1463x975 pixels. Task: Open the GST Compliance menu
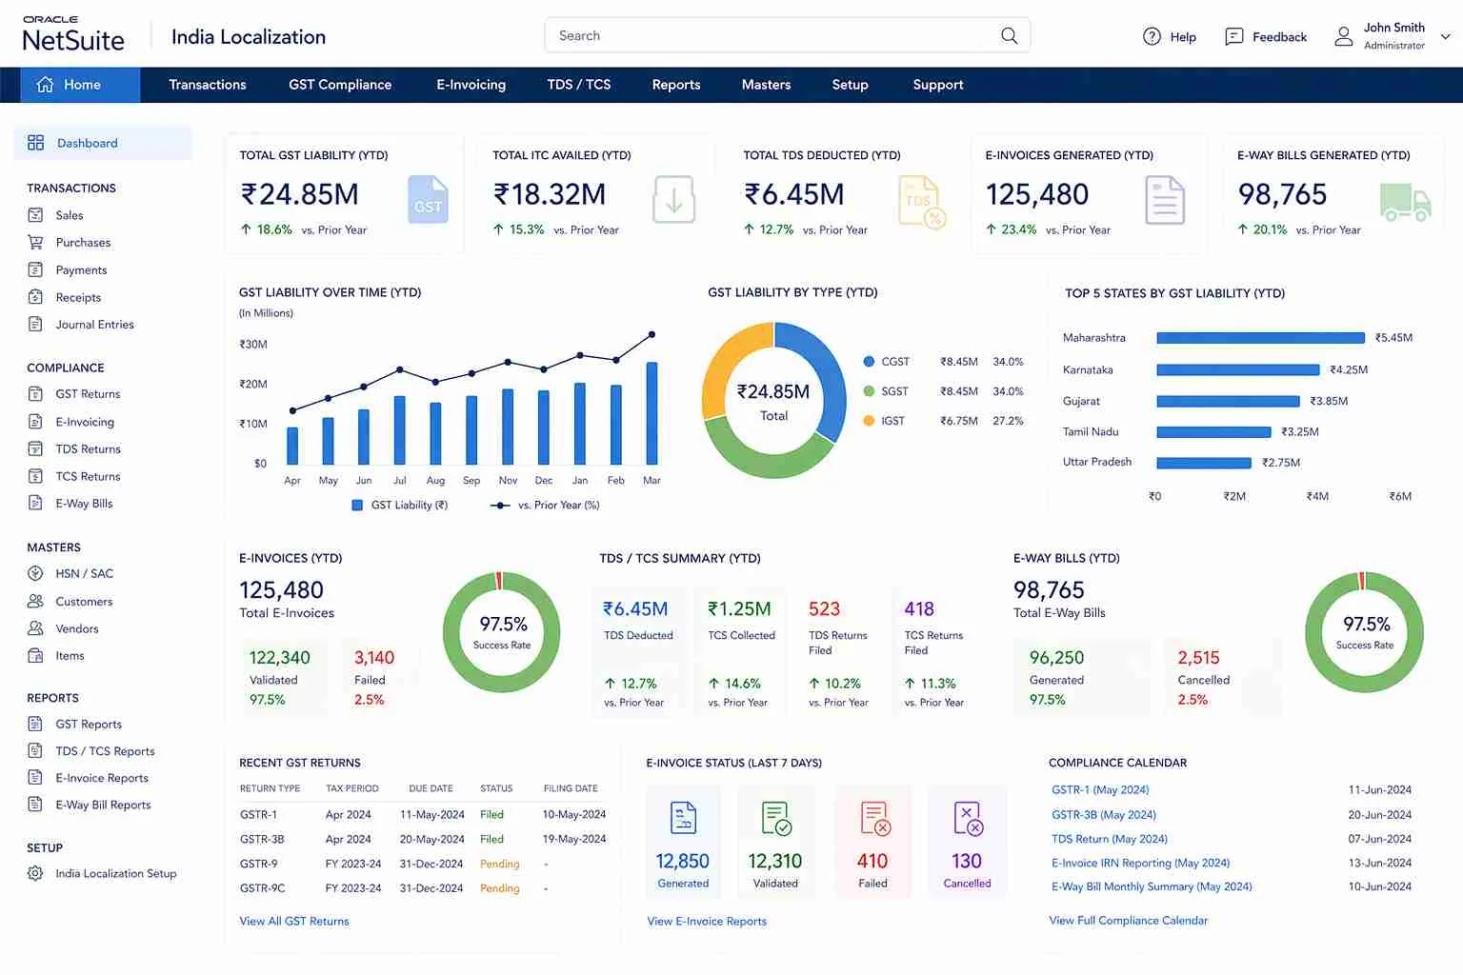tap(340, 85)
